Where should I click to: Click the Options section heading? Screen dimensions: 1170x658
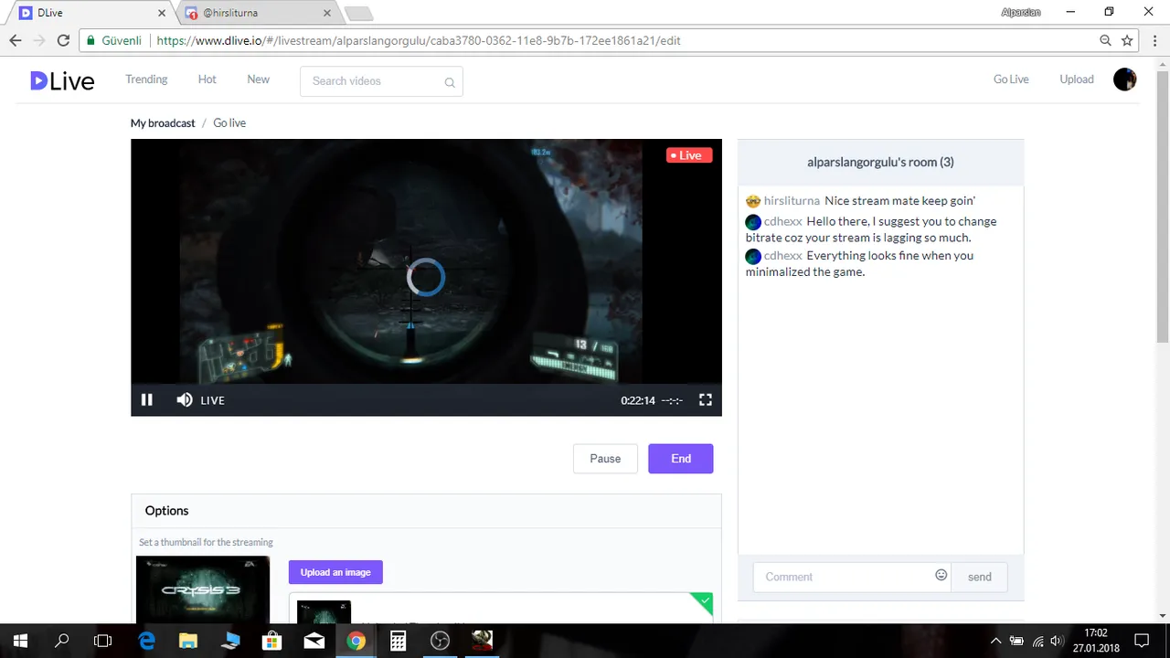click(166, 511)
